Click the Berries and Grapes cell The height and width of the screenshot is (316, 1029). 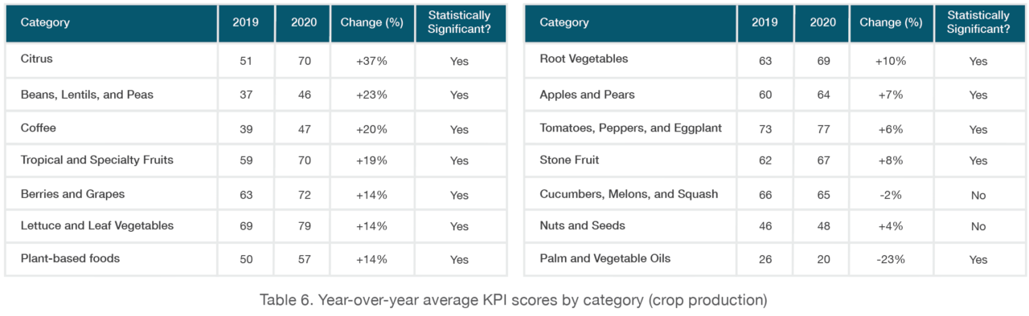click(x=111, y=194)
